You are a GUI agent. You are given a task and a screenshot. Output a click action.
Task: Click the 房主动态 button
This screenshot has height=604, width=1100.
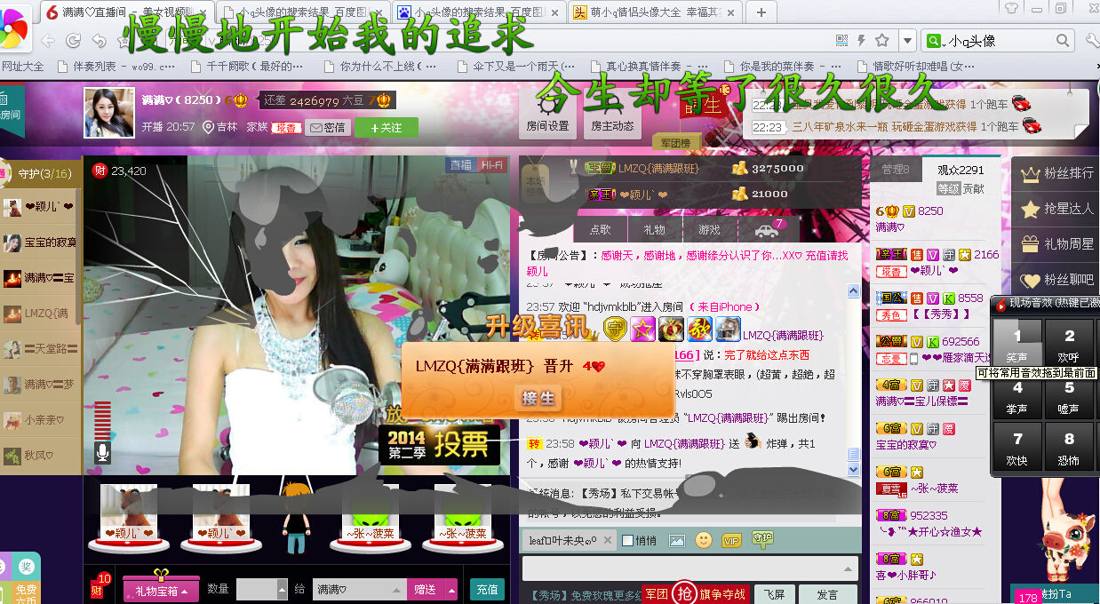coord(613,114)
